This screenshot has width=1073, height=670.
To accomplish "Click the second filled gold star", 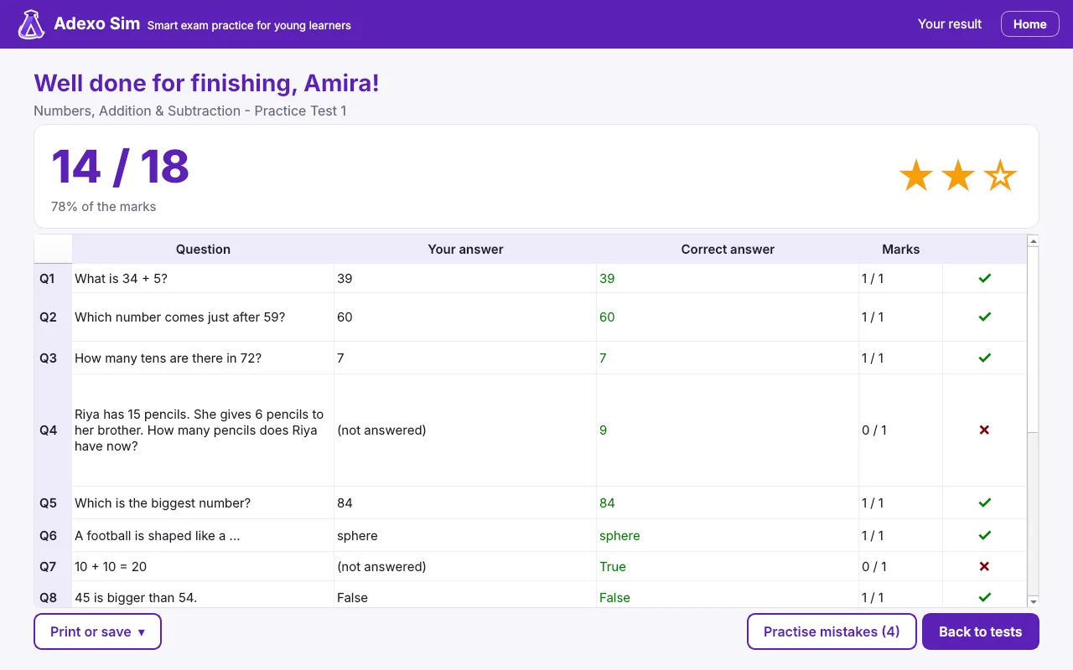I will tap(958, 176).
